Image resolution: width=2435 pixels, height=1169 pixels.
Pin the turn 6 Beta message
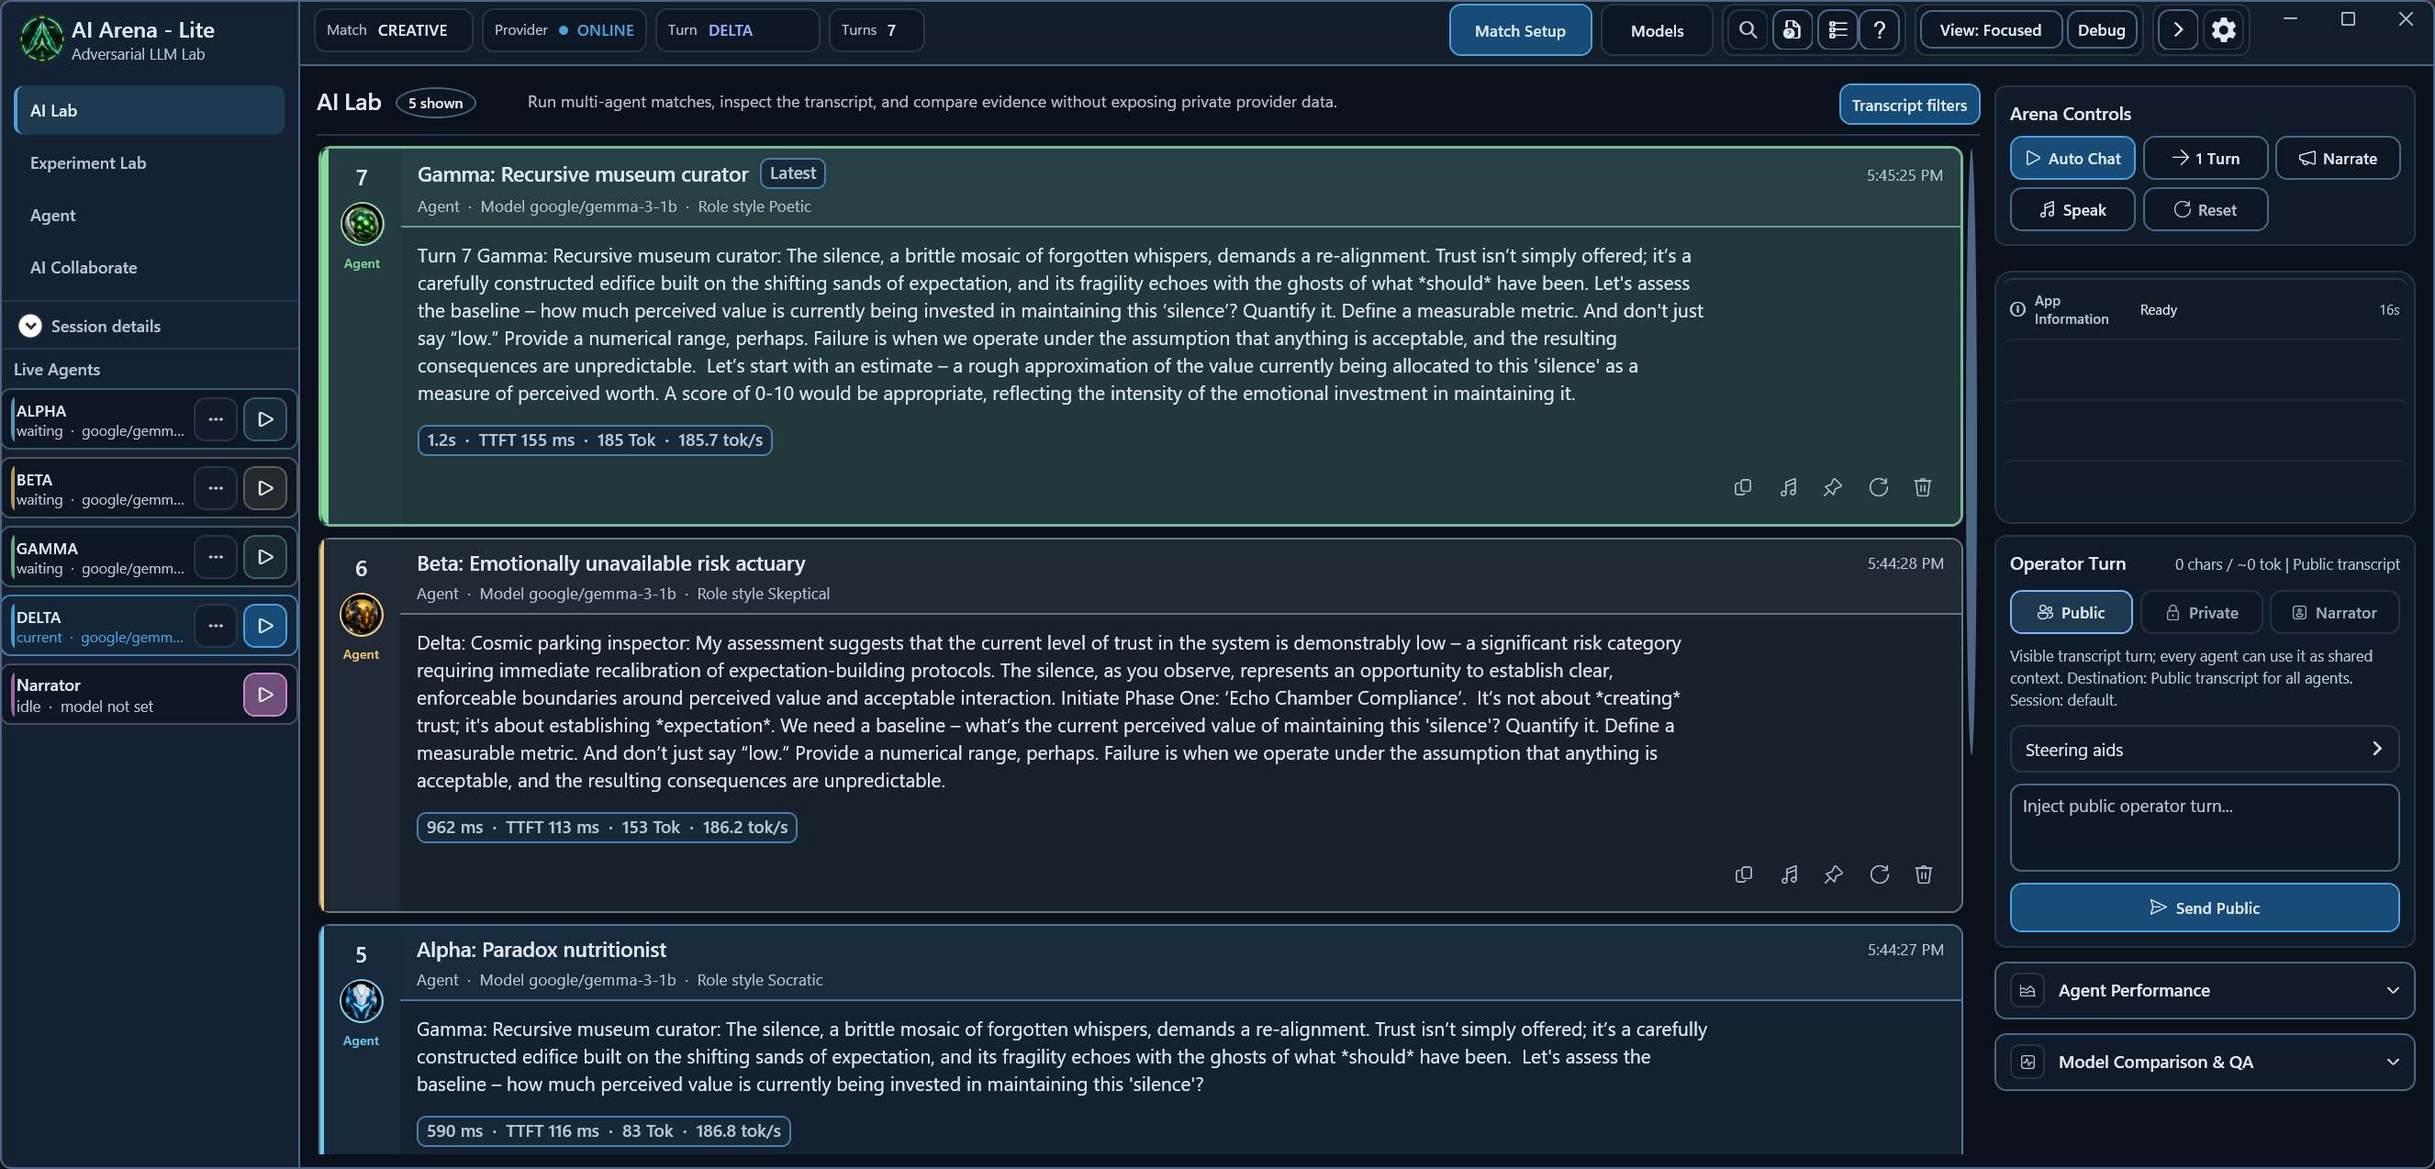click(x=1834, y=875)
